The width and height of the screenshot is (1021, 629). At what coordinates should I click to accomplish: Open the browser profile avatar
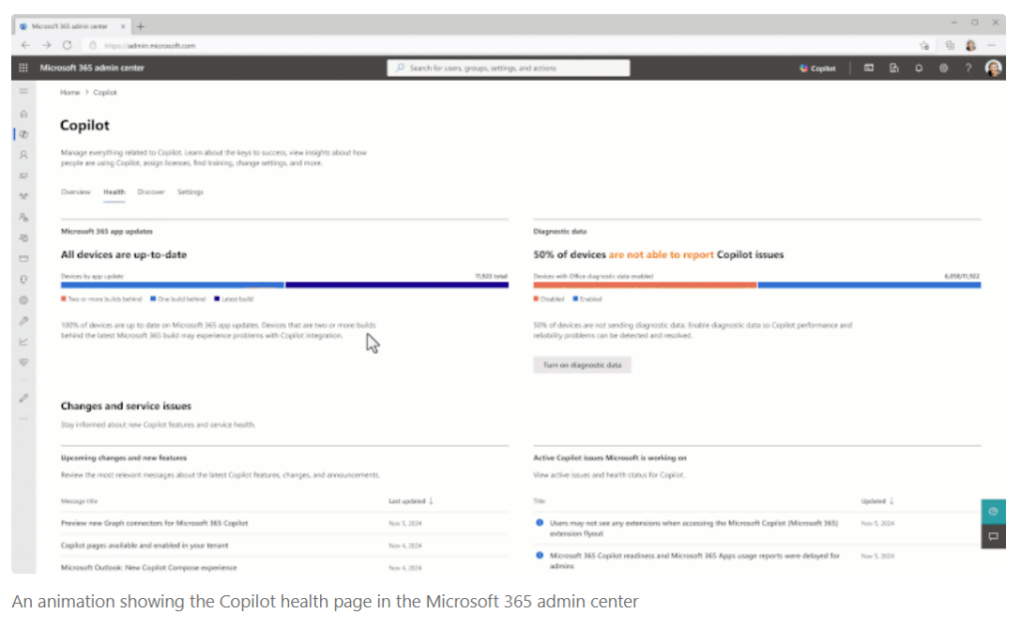971,46
